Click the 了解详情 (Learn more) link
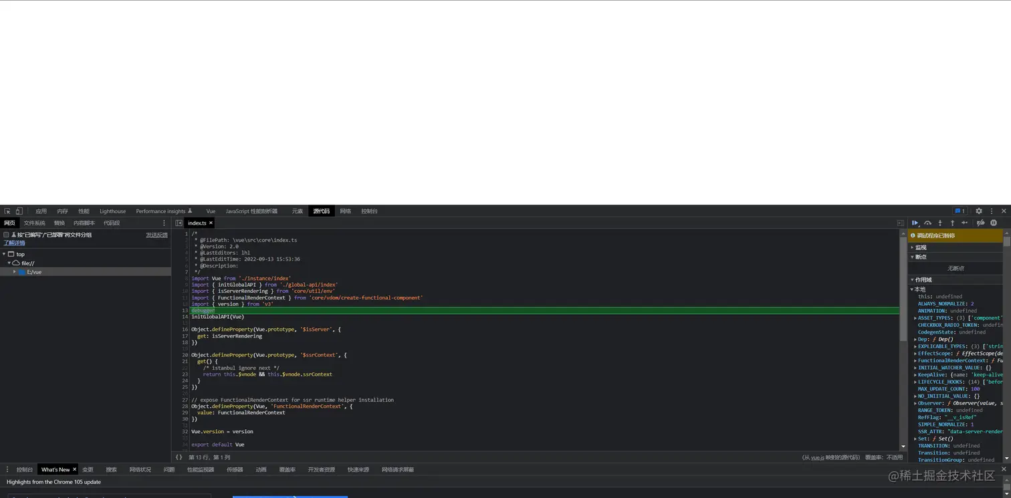The height and width of the screenshot is (498, 1011). [x=14, y=243]
